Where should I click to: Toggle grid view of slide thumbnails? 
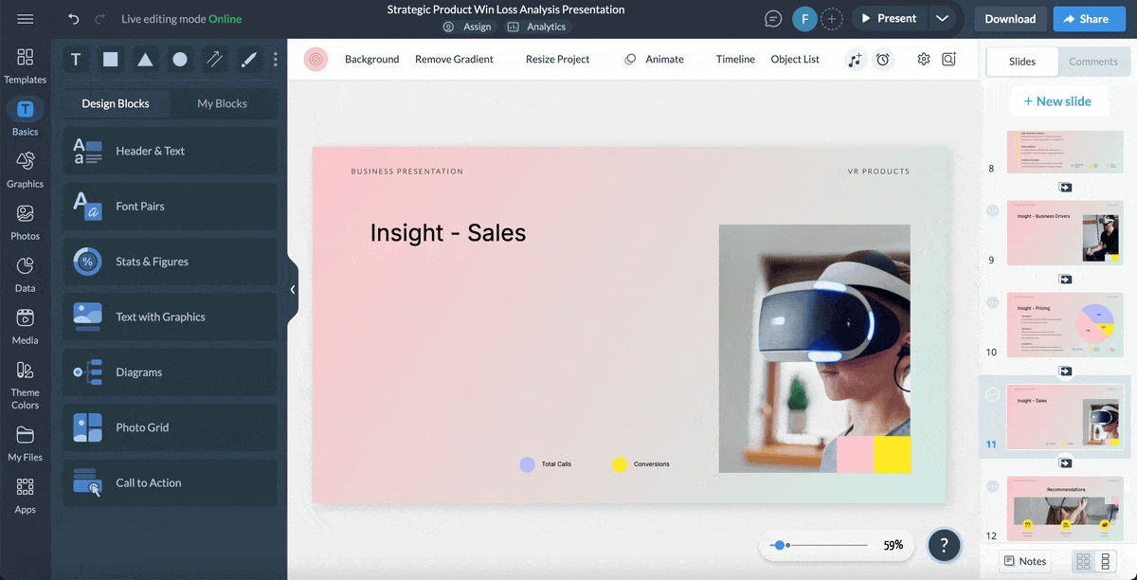pos(1080,561)
